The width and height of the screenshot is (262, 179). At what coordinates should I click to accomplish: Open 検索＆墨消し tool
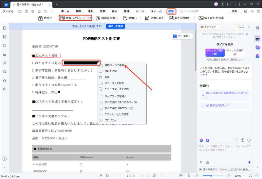click(107, 18)
